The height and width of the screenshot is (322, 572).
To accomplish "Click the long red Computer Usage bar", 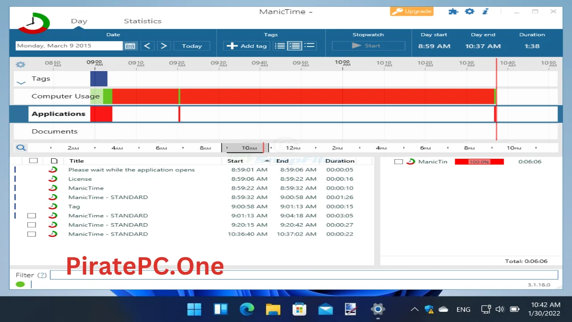I will (336, 96).
